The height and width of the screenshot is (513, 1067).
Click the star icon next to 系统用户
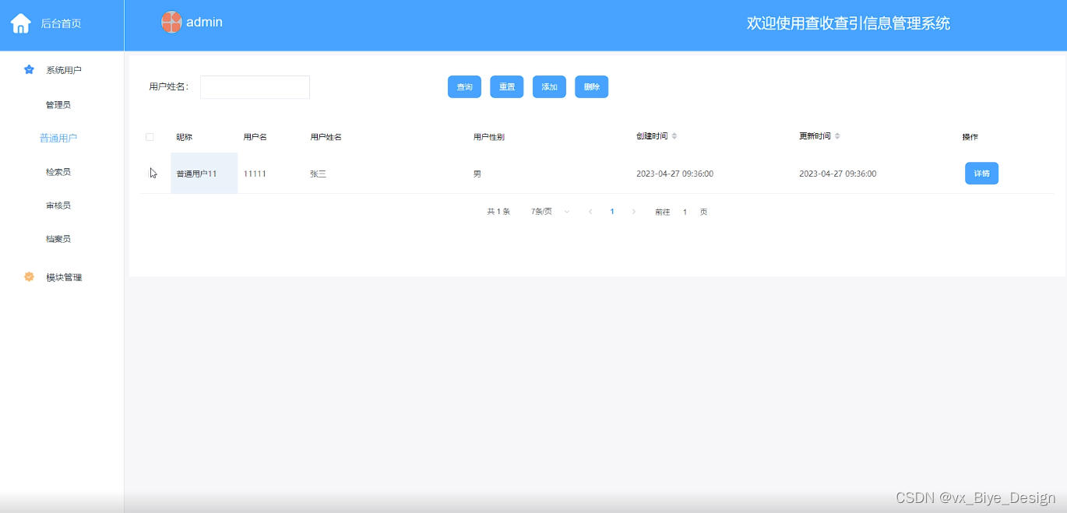tap(29, 70)
